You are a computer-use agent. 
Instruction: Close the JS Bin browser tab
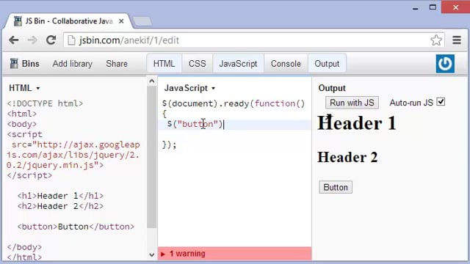(x=121, y=21)
